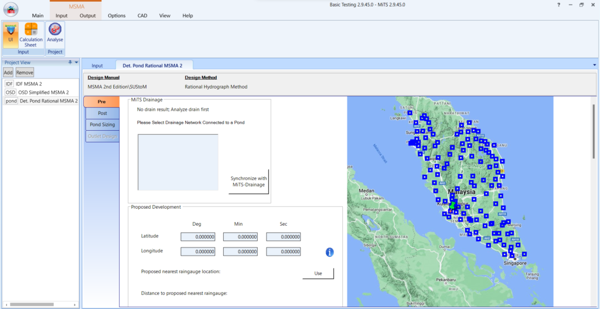Click the Latitude Min input field

point(240,237)
